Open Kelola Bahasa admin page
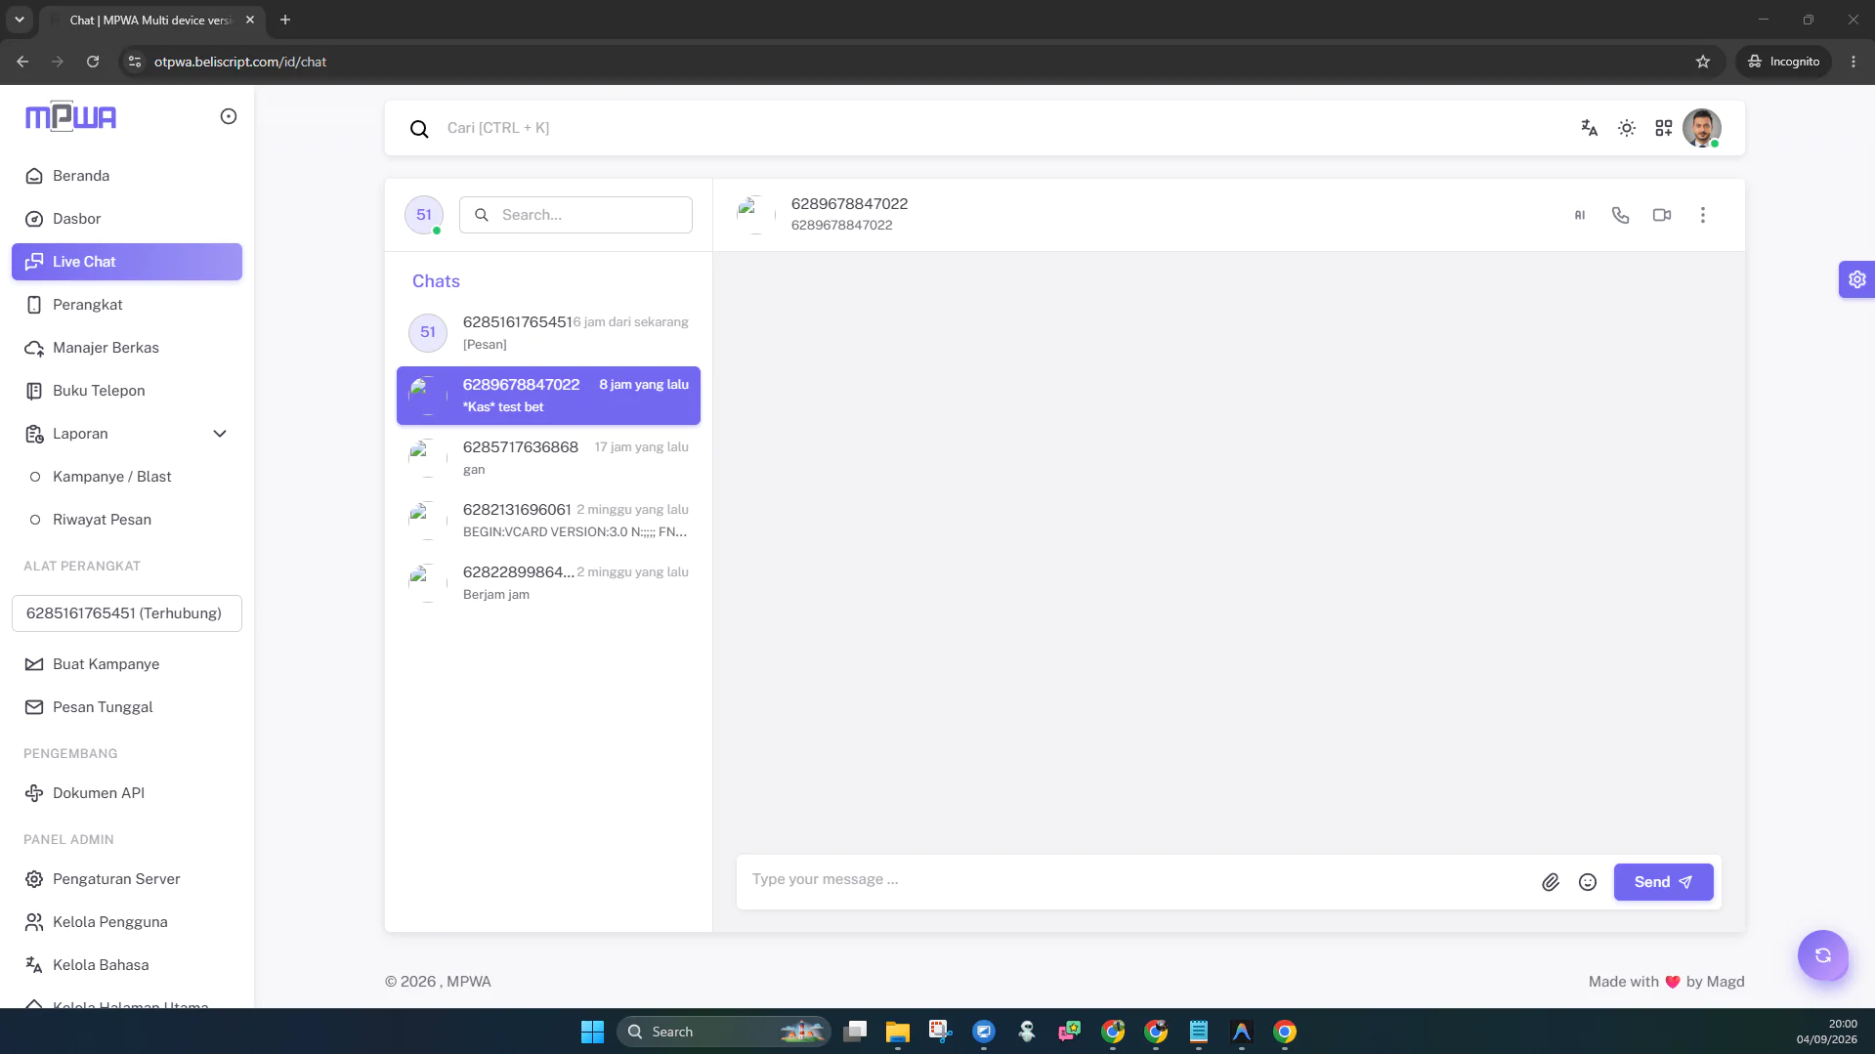The image size is (1875, 1054). pos(127,965)
